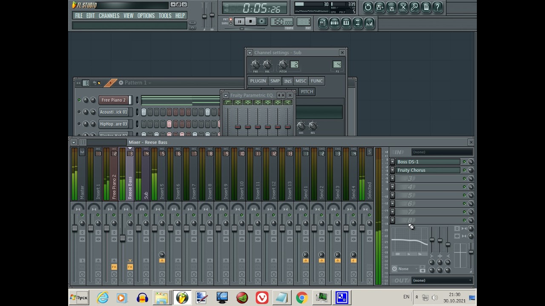The image size is (545, 306).
Task: Open effect slot 8 menu arrow
Action: 393,220
